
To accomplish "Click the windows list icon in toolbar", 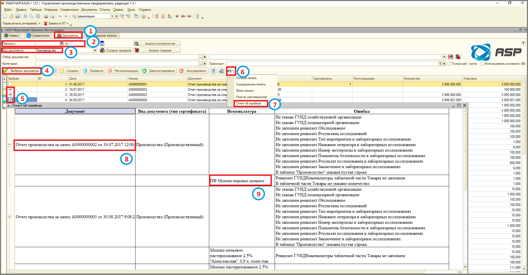I will pyautogui.click(x=136, y=16).
